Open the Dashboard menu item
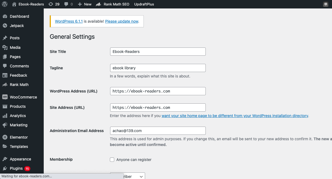Image resolution: width=332 pixels, height=179 pixels. coord(19,16)
